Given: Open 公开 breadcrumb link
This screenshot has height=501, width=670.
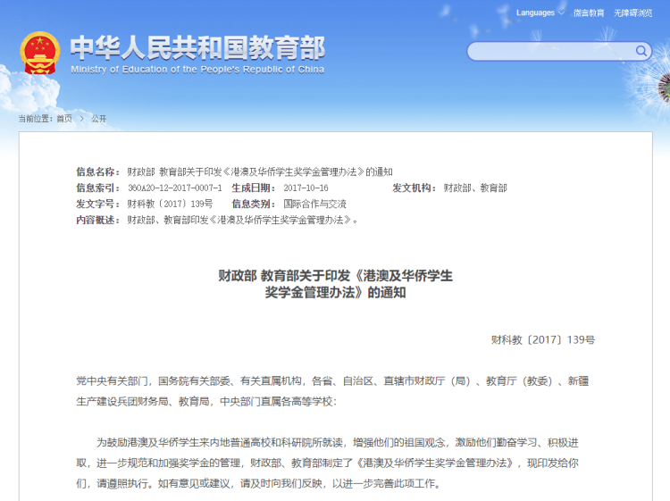Looking at the screenshot, I should click(98, 119).
